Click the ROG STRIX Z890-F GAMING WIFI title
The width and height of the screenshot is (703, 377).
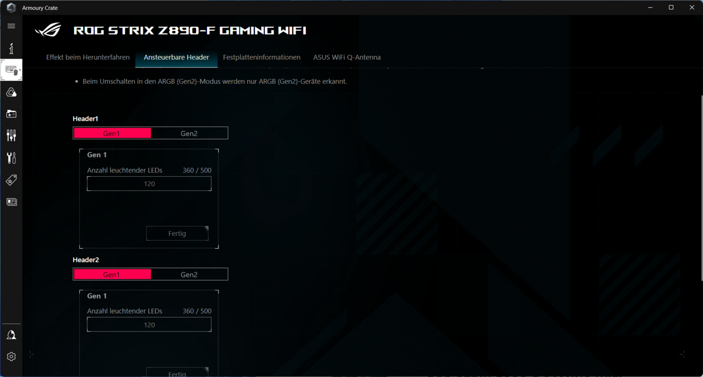(190, 30)
